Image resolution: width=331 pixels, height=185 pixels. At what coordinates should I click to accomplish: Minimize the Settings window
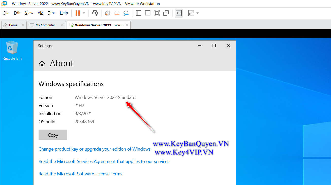(x=200, y=46)
